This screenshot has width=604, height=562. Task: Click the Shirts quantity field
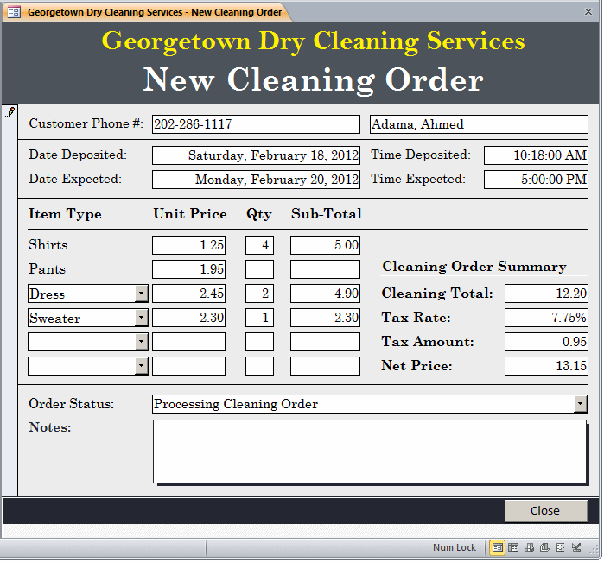click(x=259, y=245)
